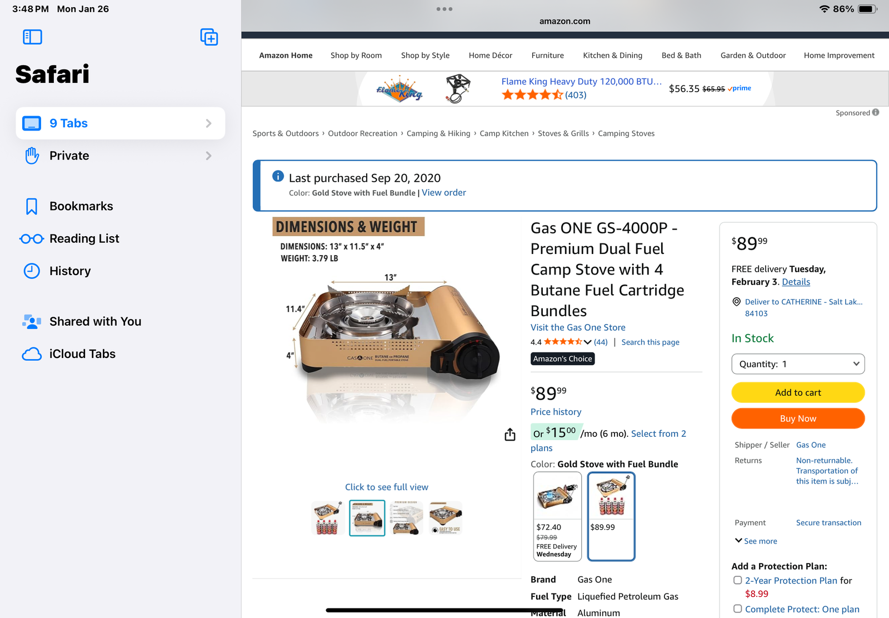Check the 2-Year Protection Plan box
The image size is (889, 618).
pos(738,580)
